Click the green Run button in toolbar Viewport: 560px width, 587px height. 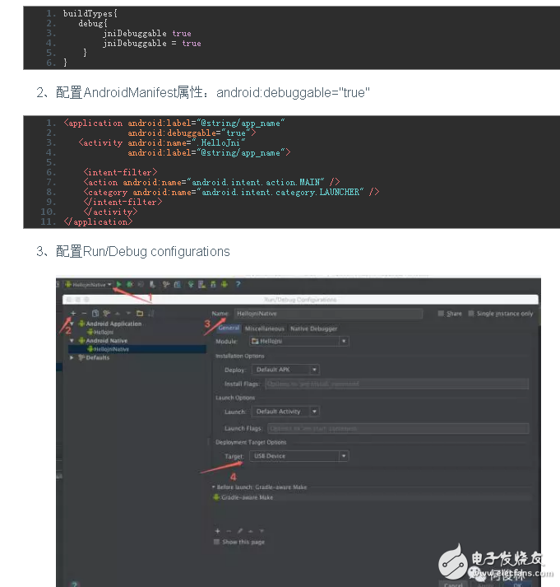(x=119, y=284)
